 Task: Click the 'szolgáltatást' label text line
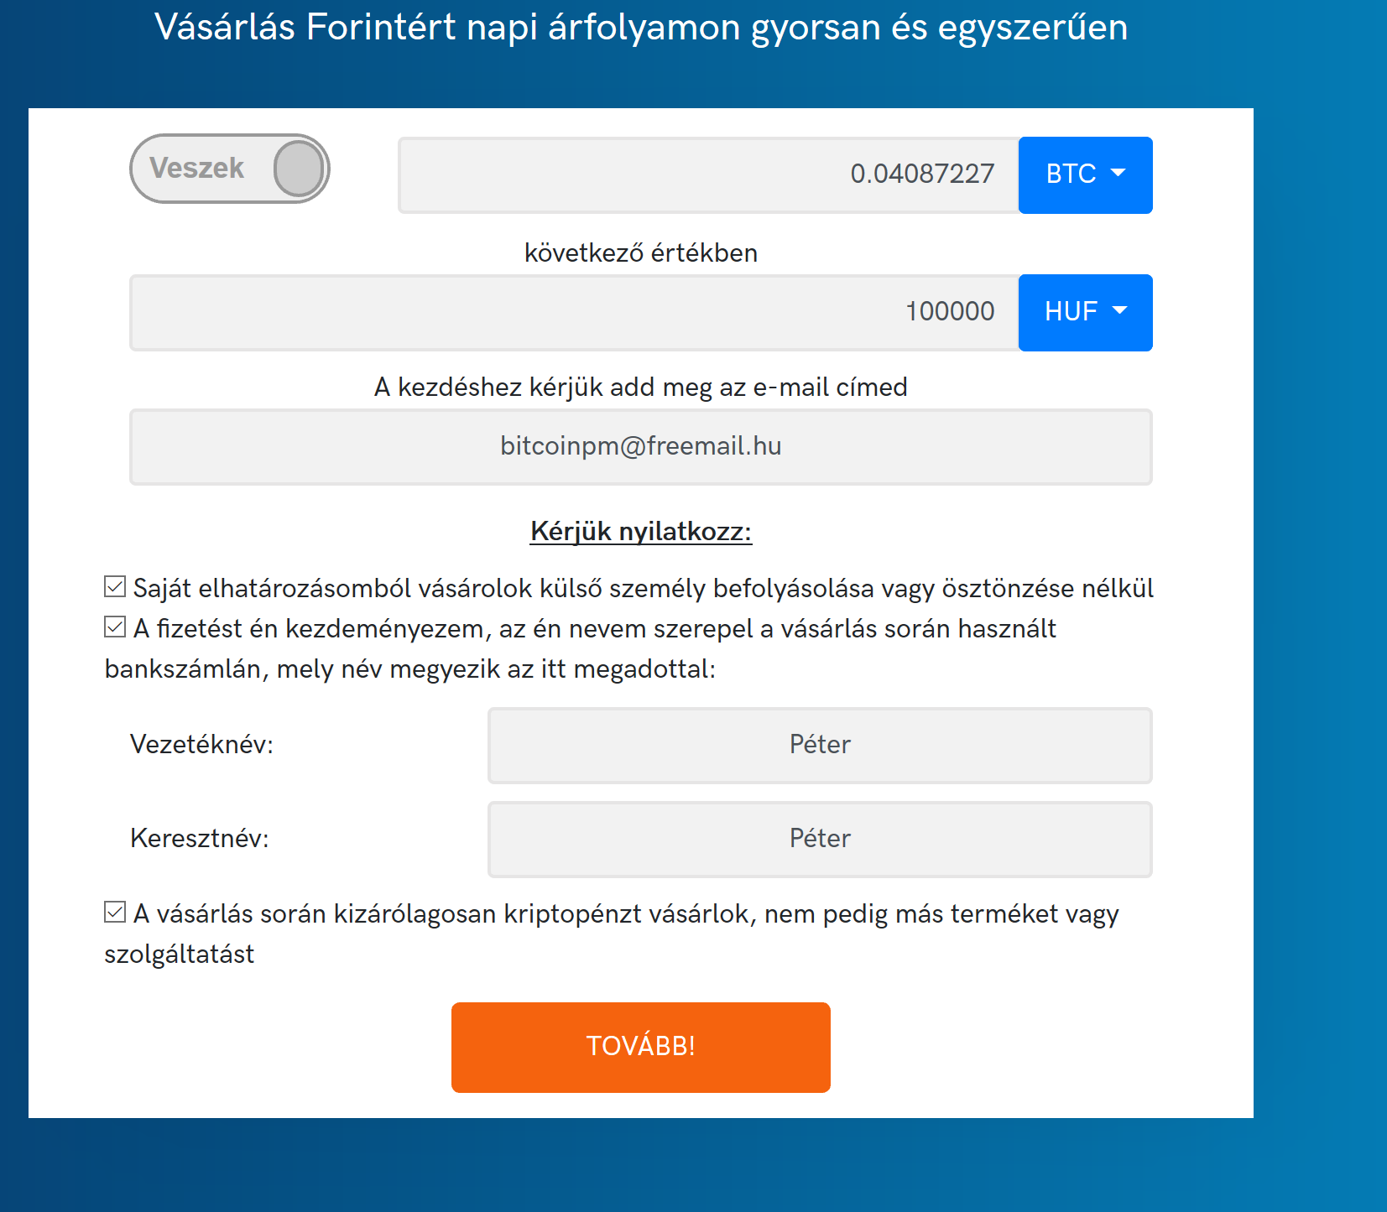(x=179, y=955)
